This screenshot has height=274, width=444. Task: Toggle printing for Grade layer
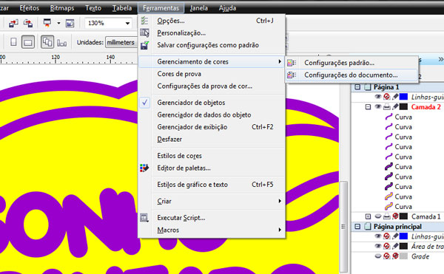coord(387,256)
